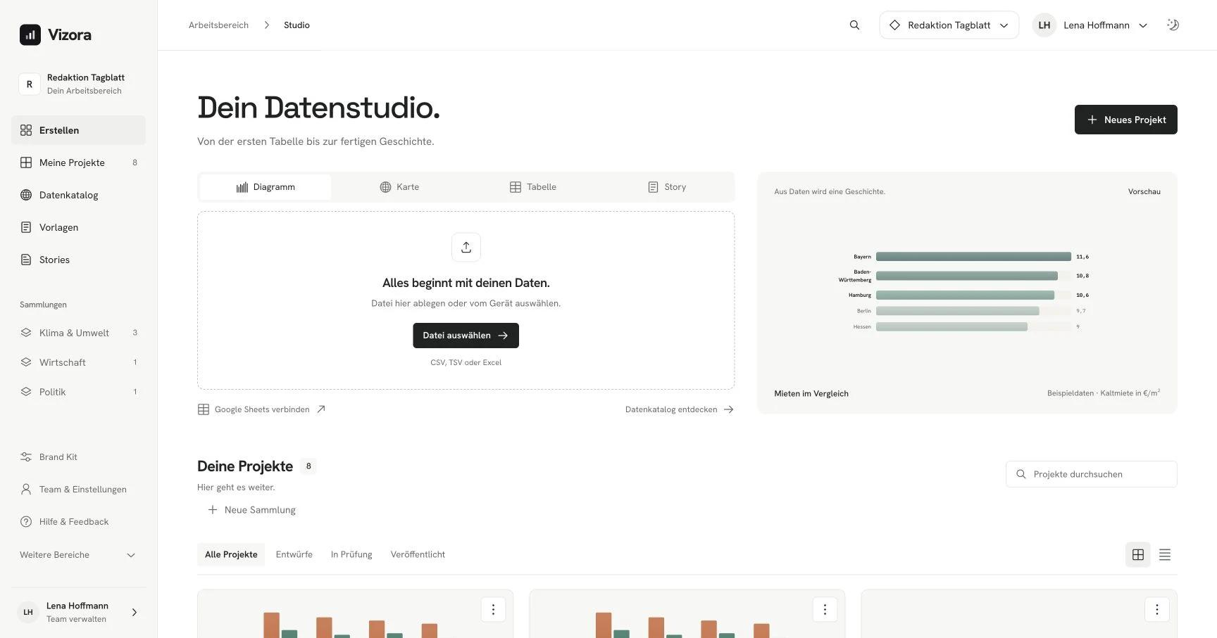Image resolution: width=1217 pixels, height=638 pixels.
Task: Select the Karte tab
Action: click(x=399, y=187)
